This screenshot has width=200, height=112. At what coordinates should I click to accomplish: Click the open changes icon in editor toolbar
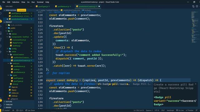coord(193,6)
